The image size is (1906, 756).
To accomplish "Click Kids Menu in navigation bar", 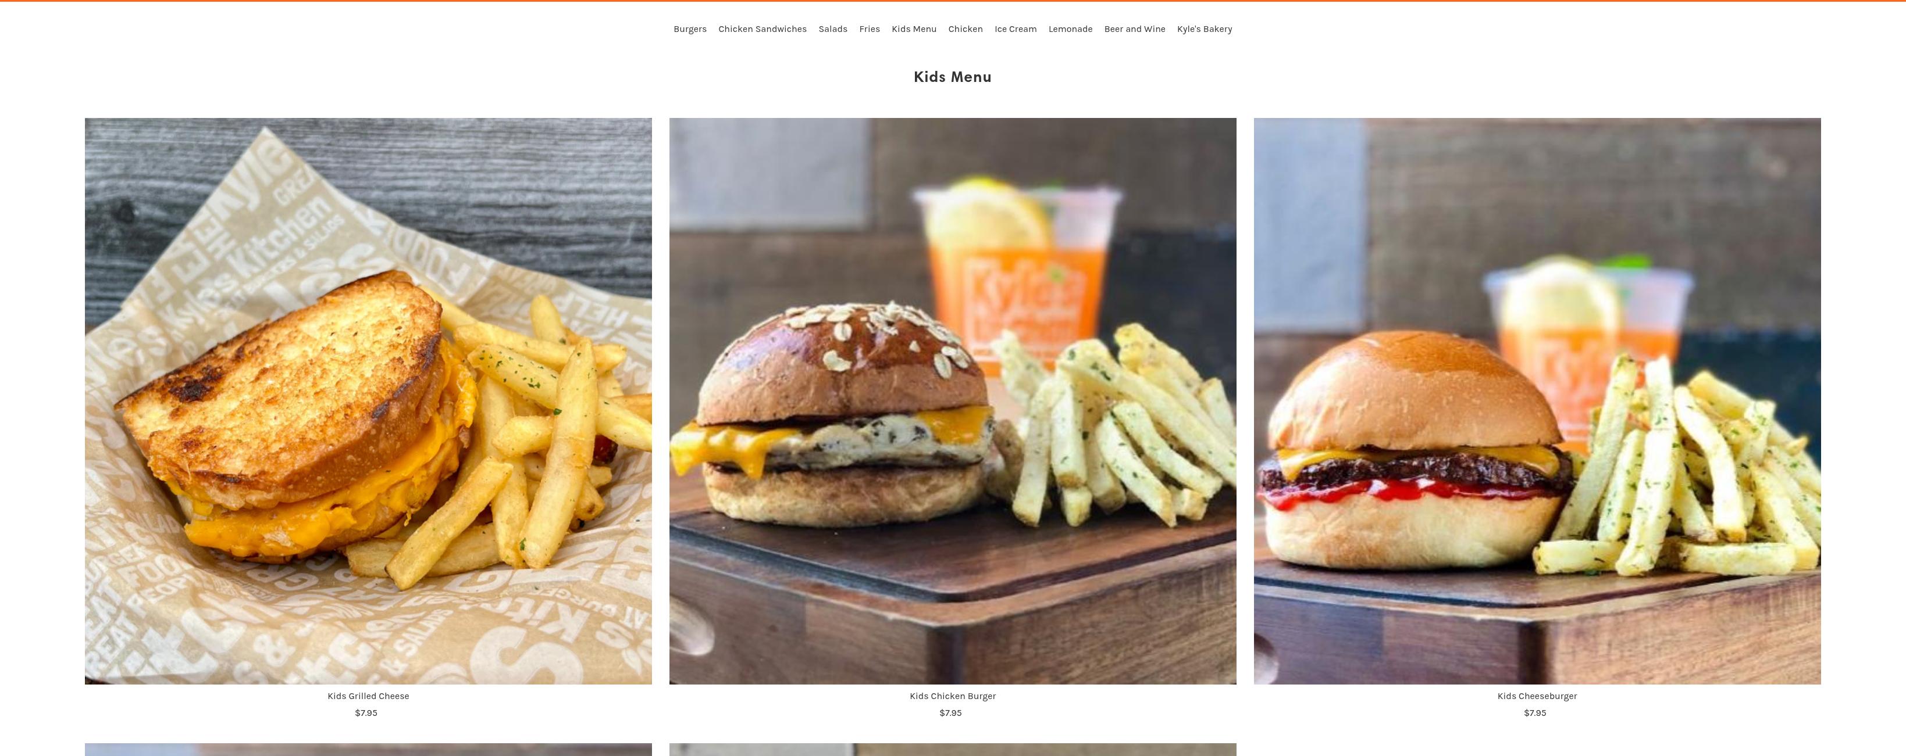I will tap(914, 30).
